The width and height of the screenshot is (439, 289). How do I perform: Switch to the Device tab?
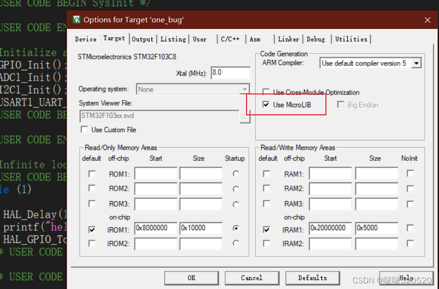pyautogui.click(x=86, y=39)
